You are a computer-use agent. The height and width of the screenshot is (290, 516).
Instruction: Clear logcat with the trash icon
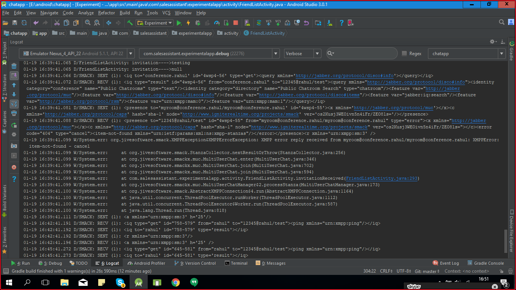14,66
